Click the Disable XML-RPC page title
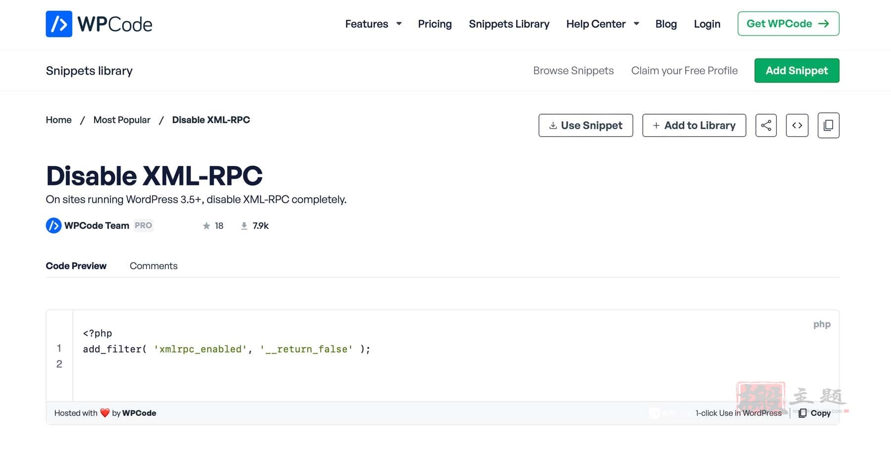The image size is (891, 452). pos(154,176)
